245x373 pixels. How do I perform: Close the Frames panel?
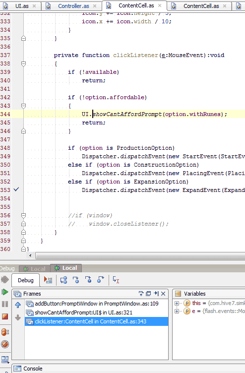pyautogui.click(x=163, y=294)
